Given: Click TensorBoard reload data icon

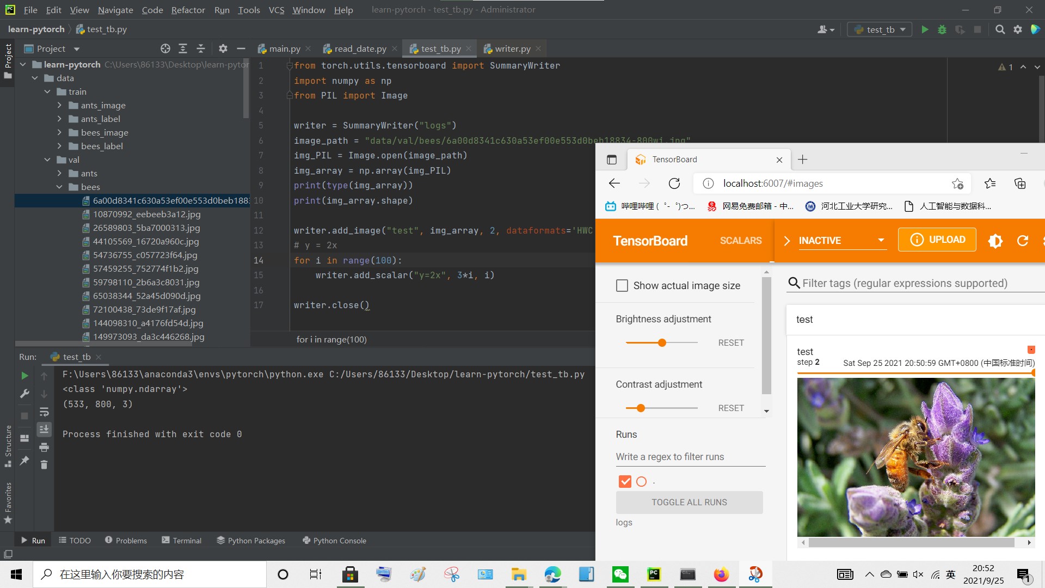Looking at the screenshot, I should [1023, 241].
